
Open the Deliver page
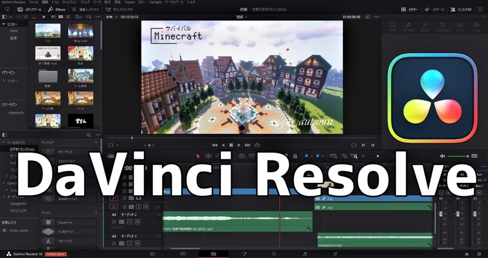[335, 254]
